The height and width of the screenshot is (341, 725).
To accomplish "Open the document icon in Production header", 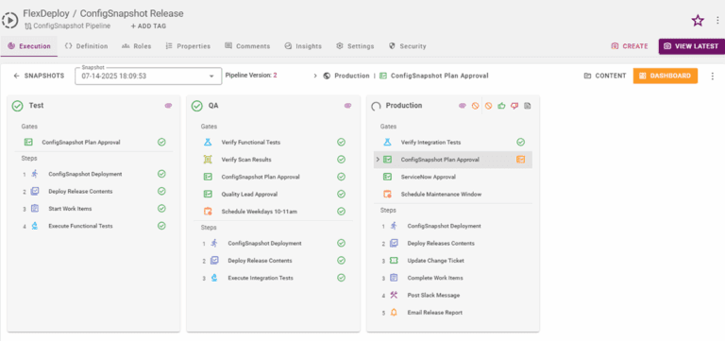I will pos(527,106).
